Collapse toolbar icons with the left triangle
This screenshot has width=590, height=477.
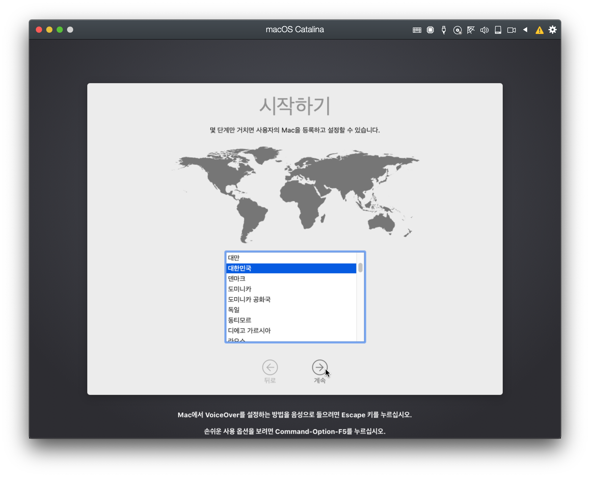click(x=525, y=30)
